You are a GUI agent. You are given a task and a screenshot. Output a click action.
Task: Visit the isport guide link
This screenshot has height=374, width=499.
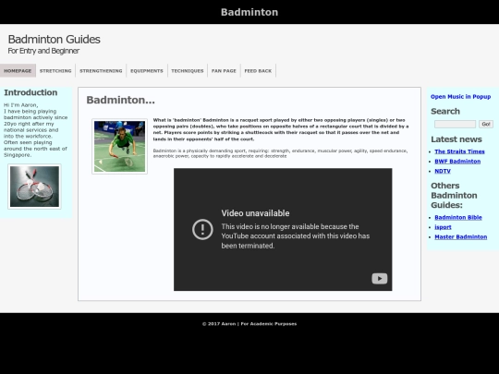tap(443, 227)
